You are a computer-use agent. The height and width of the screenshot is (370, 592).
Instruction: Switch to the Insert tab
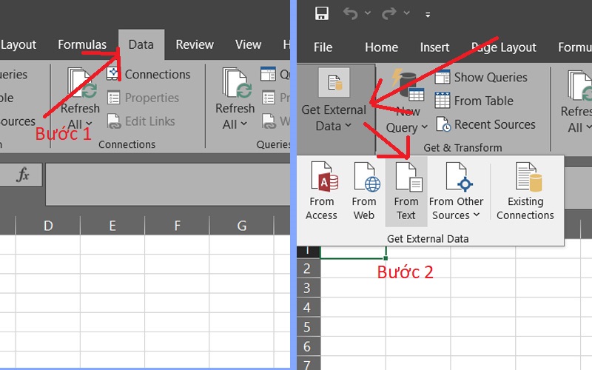434,47
